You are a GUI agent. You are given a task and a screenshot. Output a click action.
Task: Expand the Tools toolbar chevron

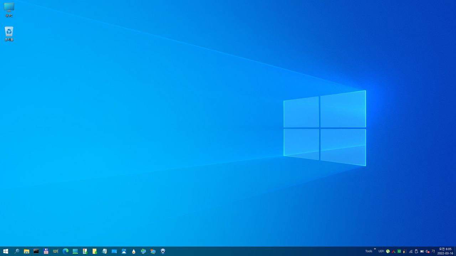point(375,249)
